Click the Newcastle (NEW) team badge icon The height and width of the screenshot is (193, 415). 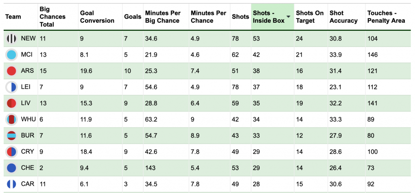[x=12, y=38]
